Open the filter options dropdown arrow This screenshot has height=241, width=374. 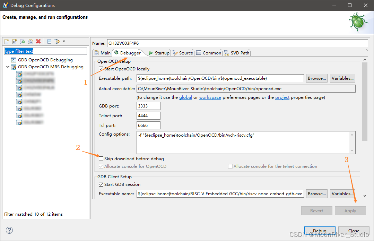tap(64, 42)
